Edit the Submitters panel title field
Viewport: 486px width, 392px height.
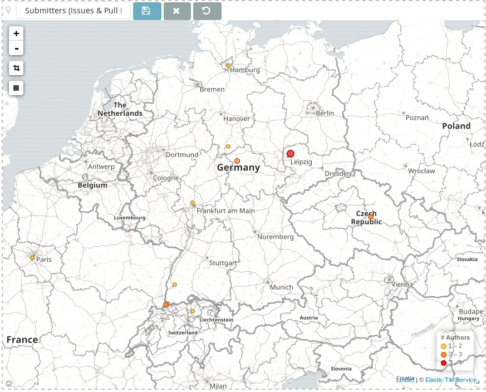tap(73, 11)
